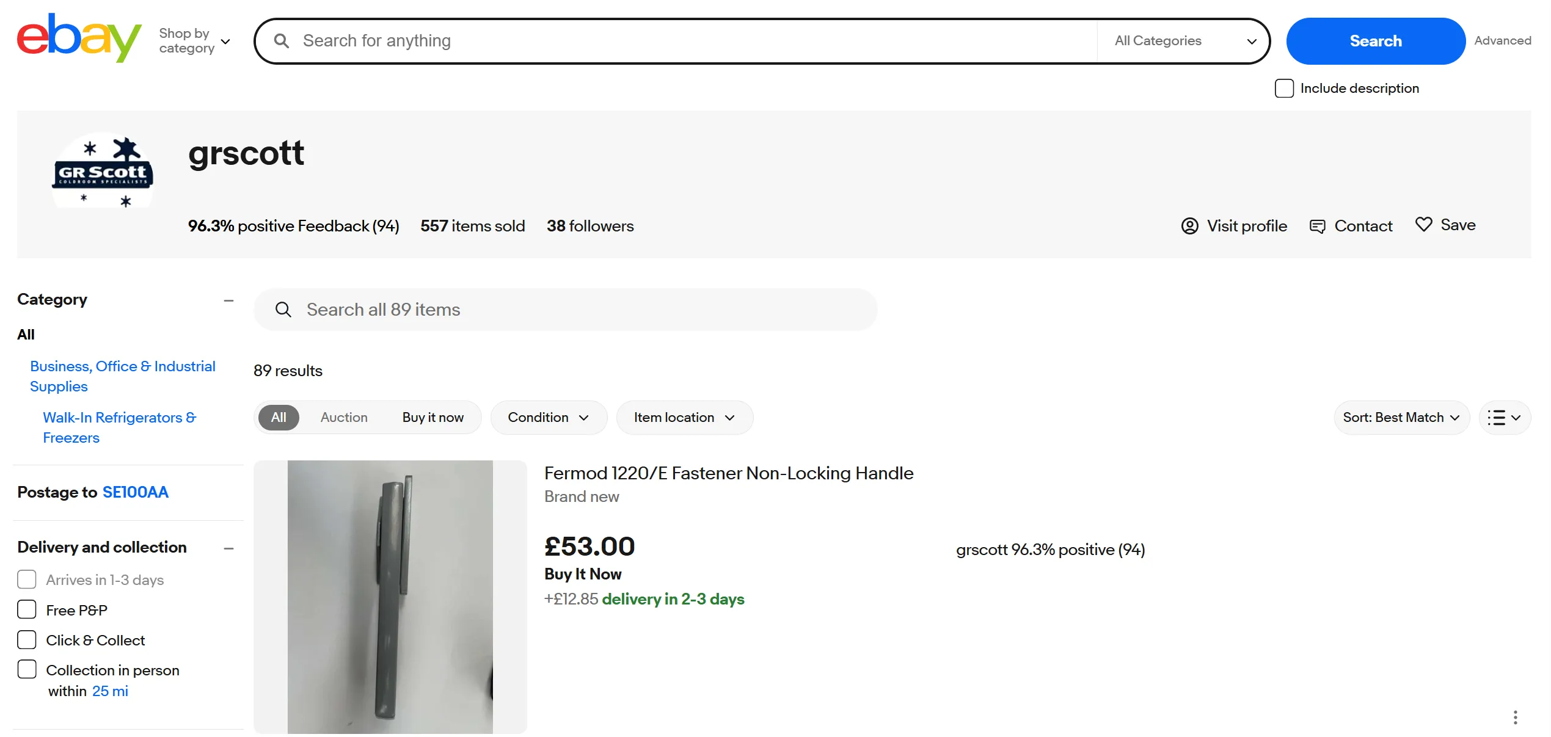
Task: Tick Include description checkbox
Action: (1284, 89)
